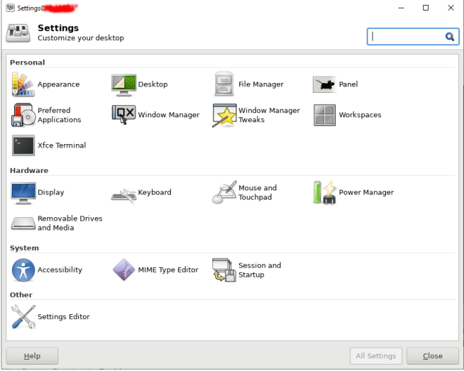Select the Keyboard settings icon

124,193
